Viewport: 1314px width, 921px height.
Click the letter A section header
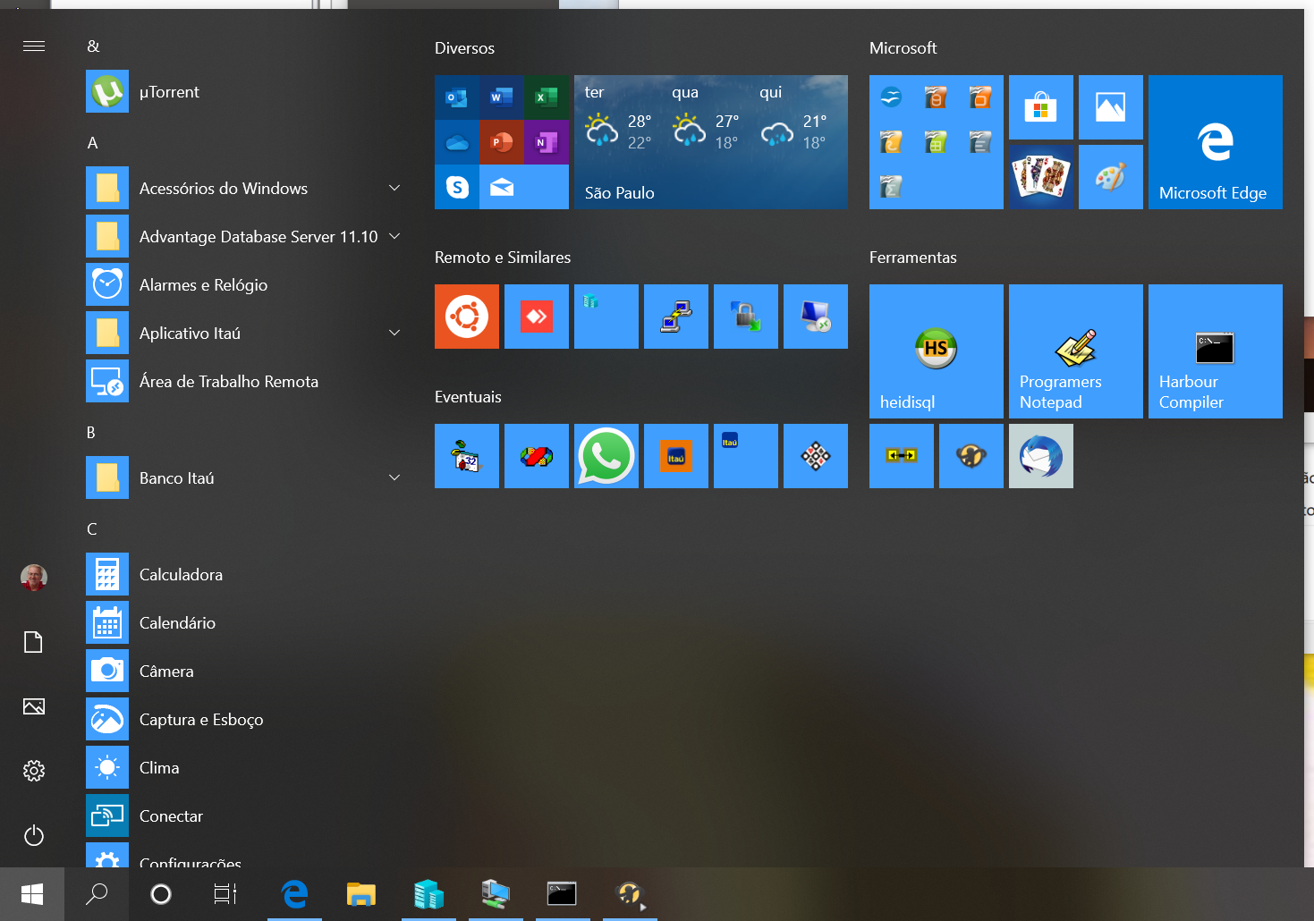click(x=92, y=143)
